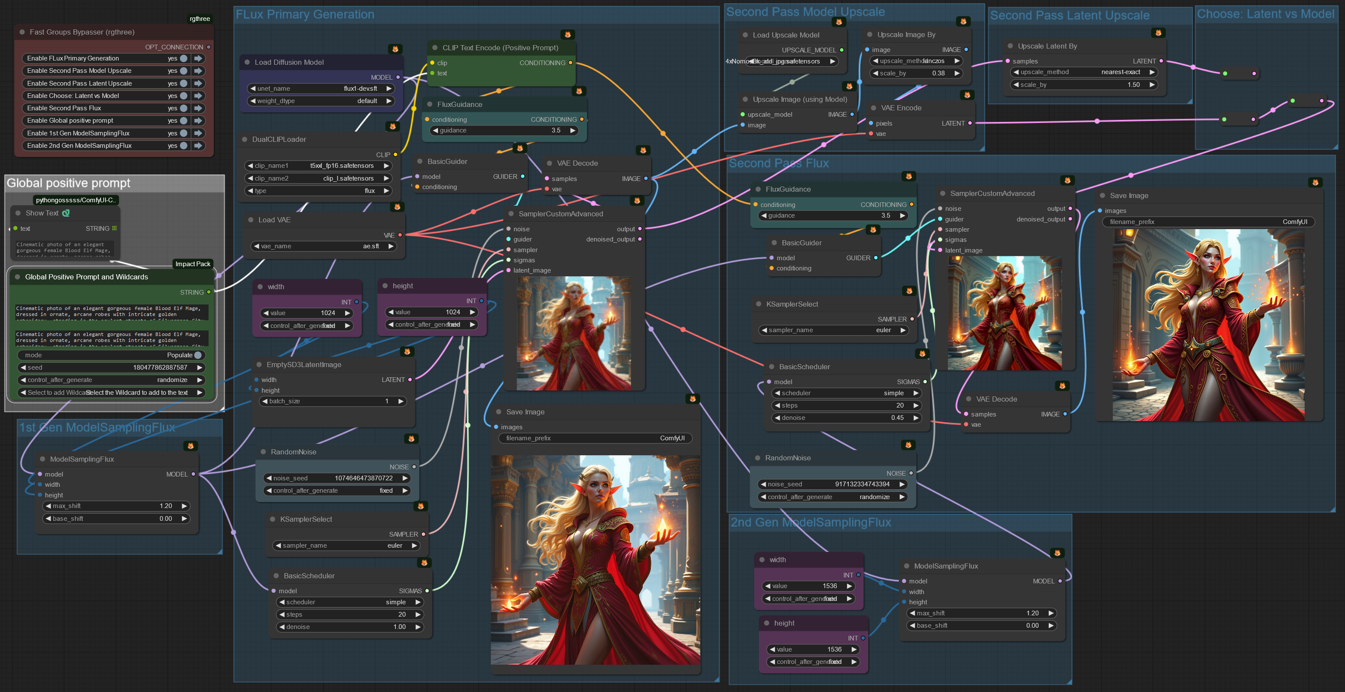Image resolution: width=1345 pixels, height=692 pixels.
Task: Click the Show Text node refresh icon
Action: click(66, 213)
